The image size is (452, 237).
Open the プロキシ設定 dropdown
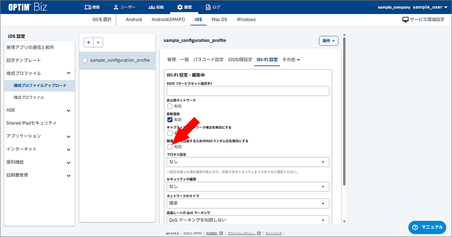point(248,162)
